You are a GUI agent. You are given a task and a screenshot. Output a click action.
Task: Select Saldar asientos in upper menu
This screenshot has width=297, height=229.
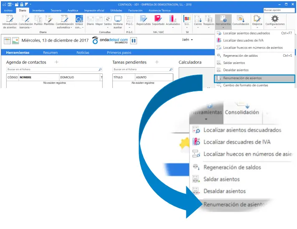pyautogui.click(x=255, y=63)
